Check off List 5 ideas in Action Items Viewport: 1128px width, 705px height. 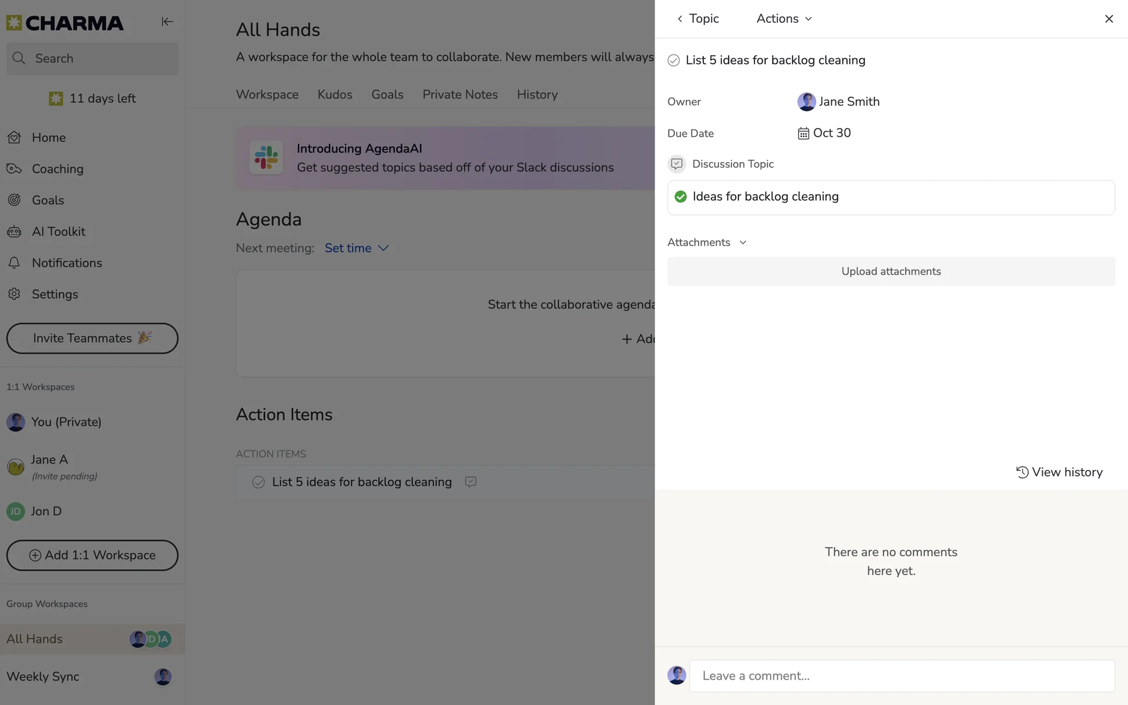coord(258,482)
